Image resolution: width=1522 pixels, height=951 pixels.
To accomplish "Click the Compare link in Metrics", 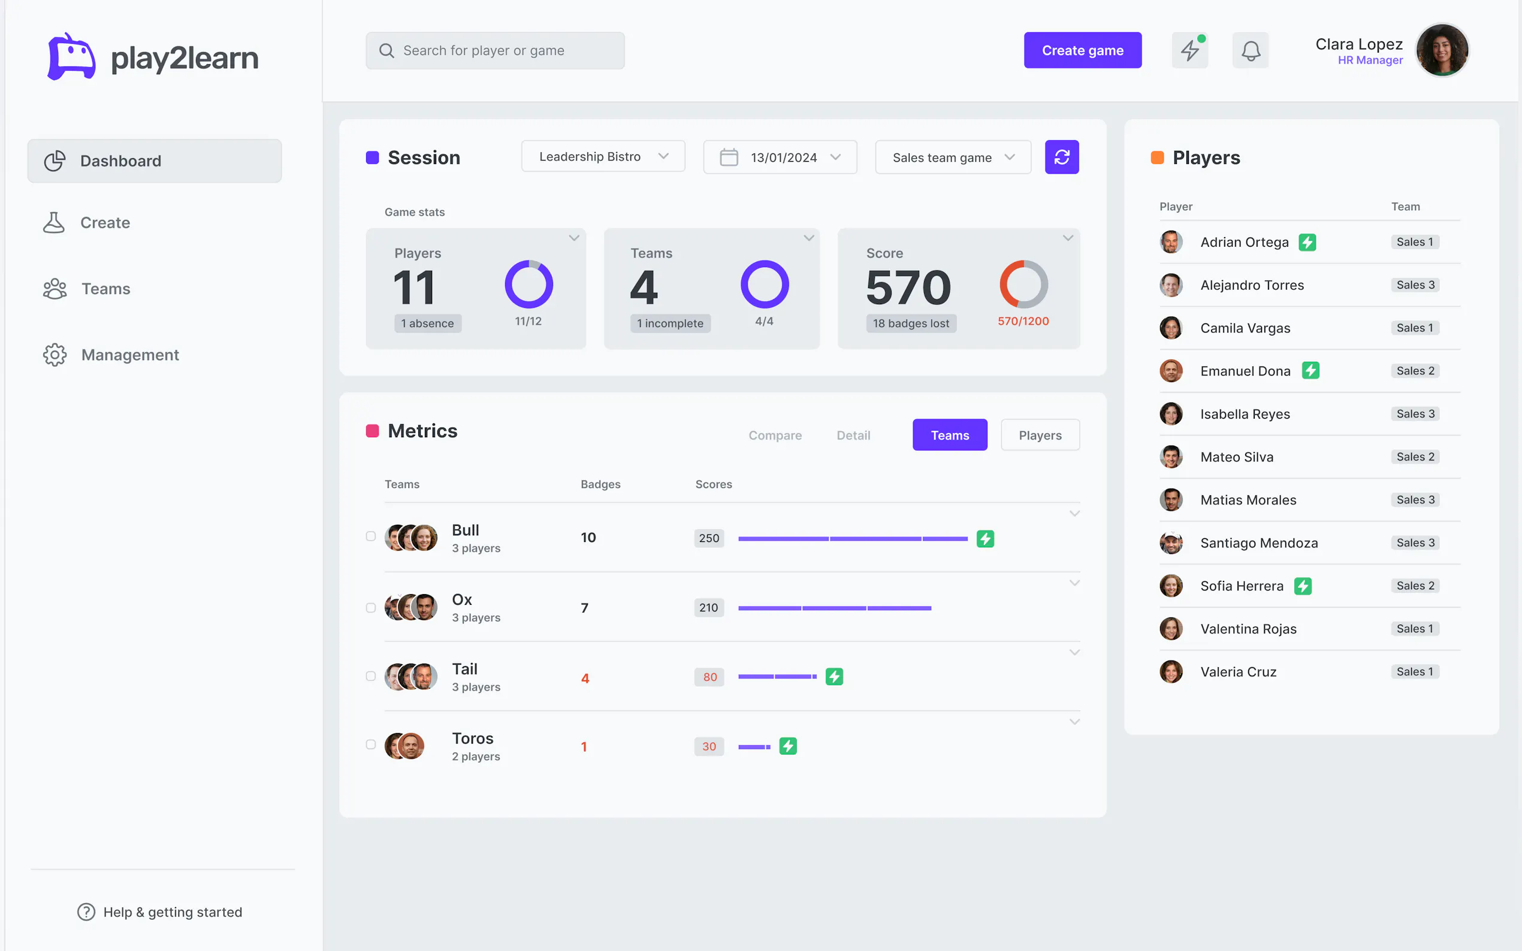I will tap(775, 435).
